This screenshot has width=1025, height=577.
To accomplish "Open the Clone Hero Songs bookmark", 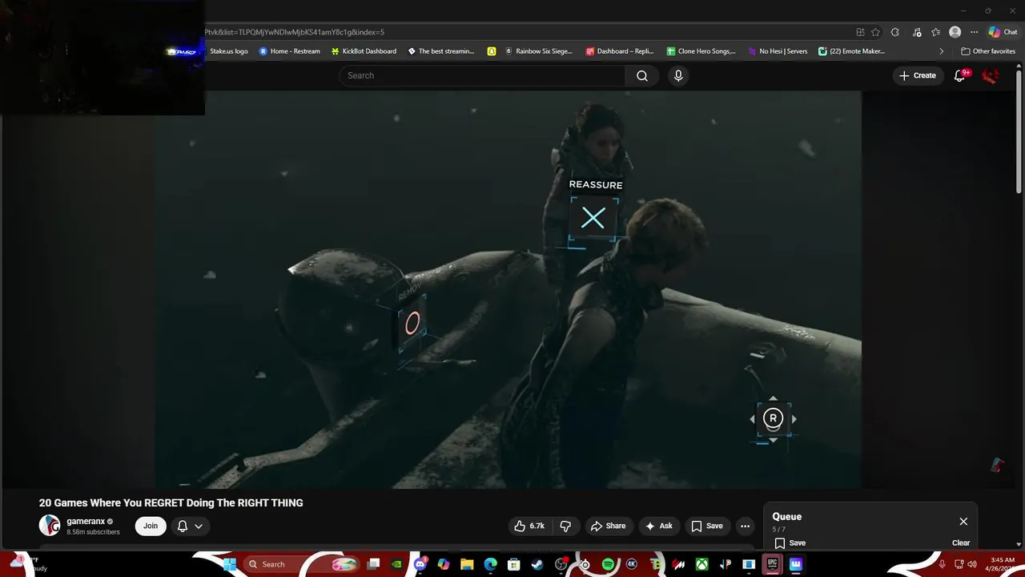I will click(701, 51).
